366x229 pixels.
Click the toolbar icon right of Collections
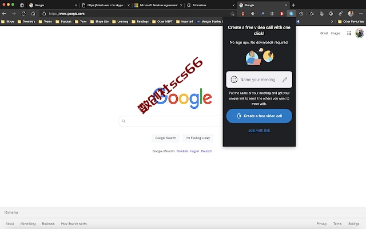(331, 14)
